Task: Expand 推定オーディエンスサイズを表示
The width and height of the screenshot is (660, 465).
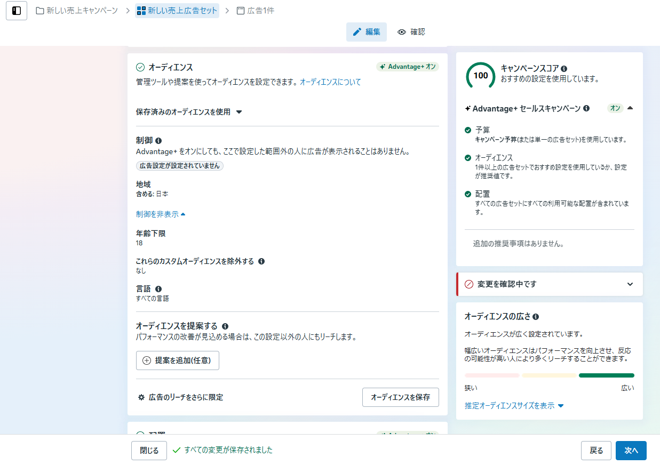Action: 514,406
